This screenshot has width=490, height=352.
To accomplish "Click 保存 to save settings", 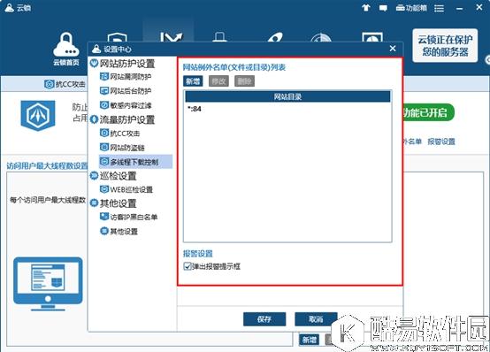I will tap(264, 319).
